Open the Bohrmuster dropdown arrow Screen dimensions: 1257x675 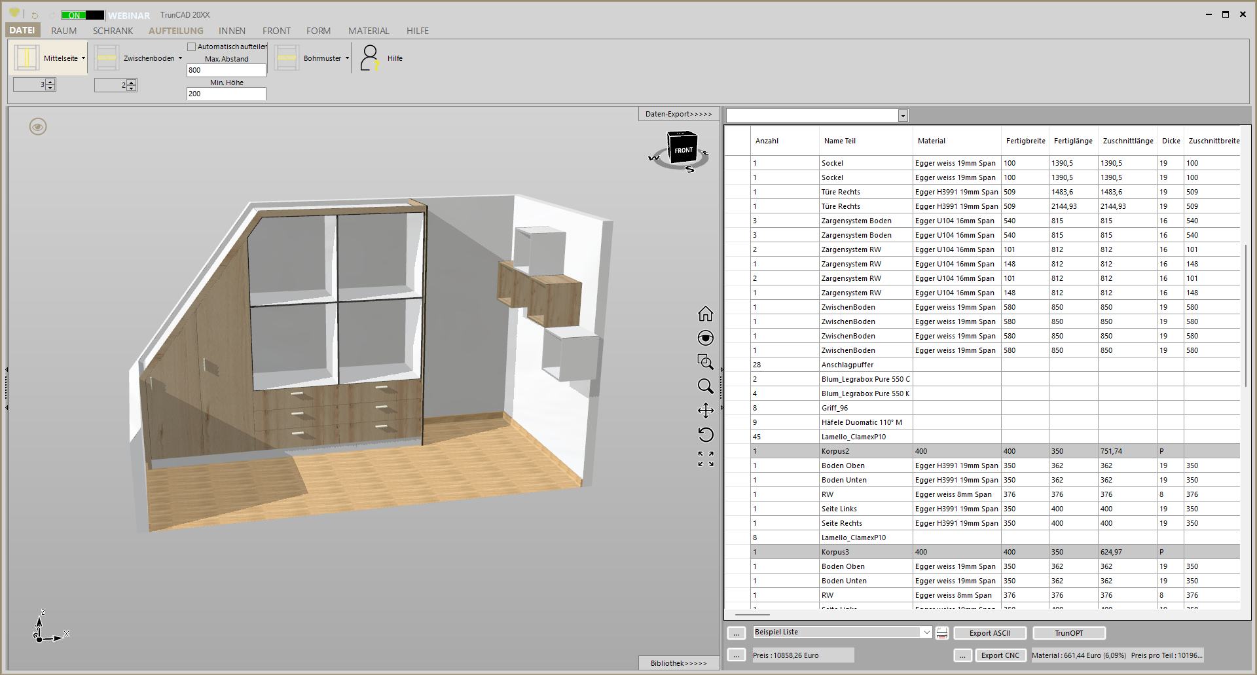click(x=347, y=58)
